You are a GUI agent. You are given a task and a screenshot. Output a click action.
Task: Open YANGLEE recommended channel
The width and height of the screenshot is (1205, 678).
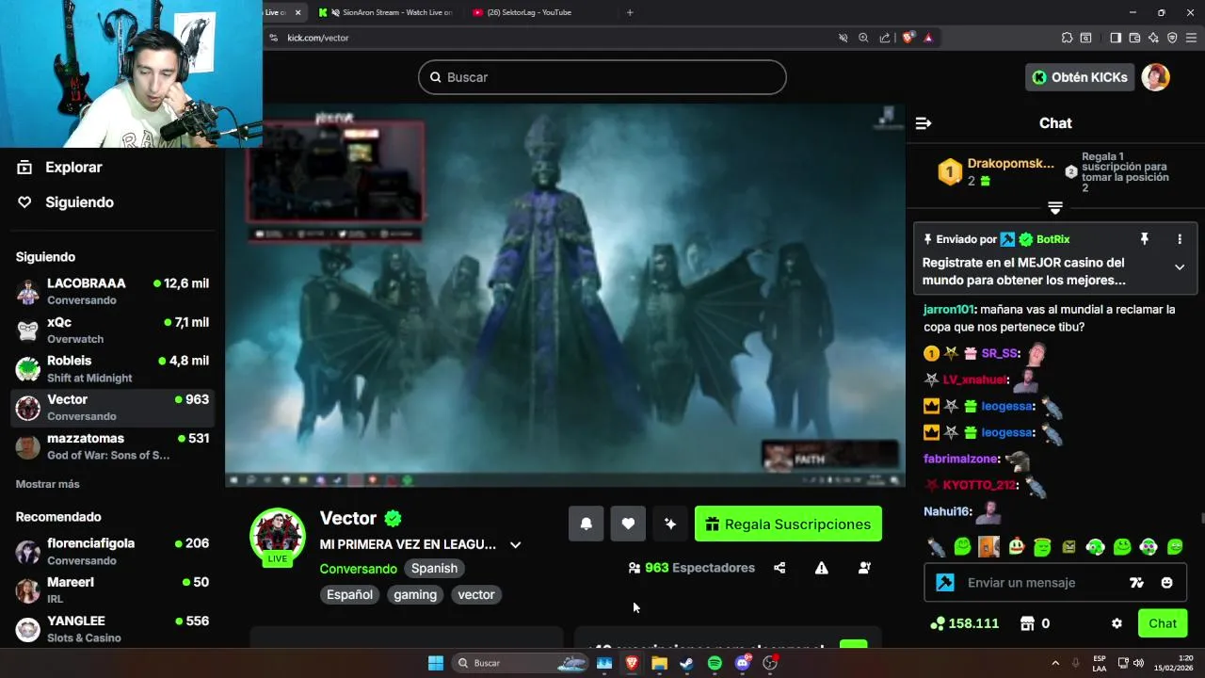[x=112, y=629]
